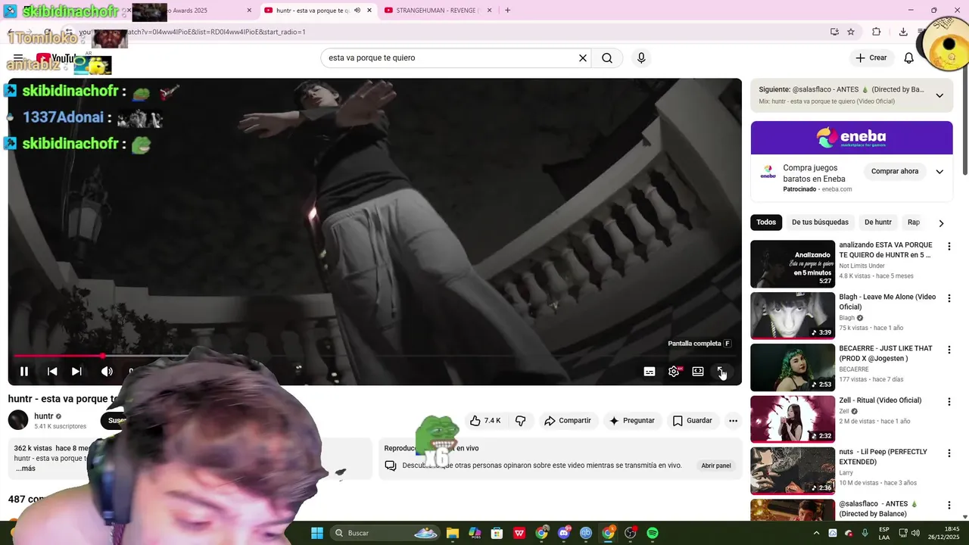
Task: Skip to next video in player
Action: pyautogui.click(x=76, y=371)
